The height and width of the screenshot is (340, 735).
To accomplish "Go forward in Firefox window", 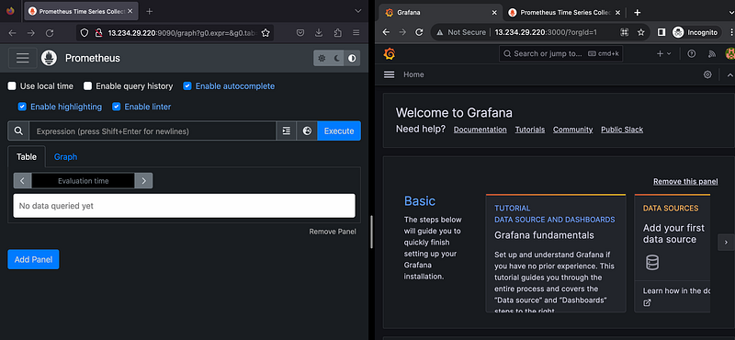I will click(x=31, y=33).
